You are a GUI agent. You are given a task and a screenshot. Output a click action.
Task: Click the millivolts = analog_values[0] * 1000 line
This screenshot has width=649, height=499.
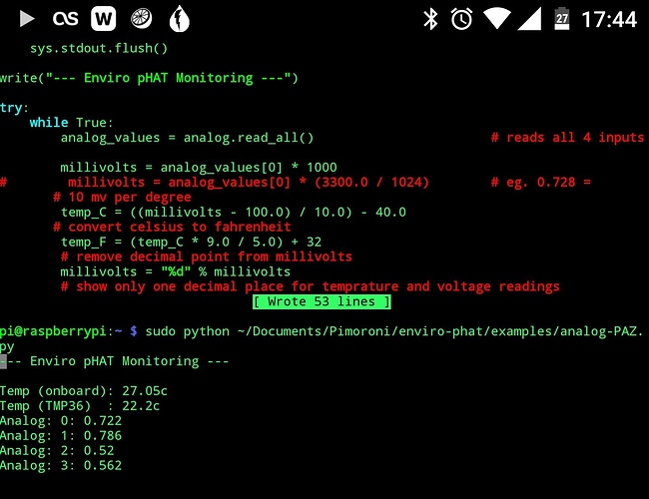[199, 168]
